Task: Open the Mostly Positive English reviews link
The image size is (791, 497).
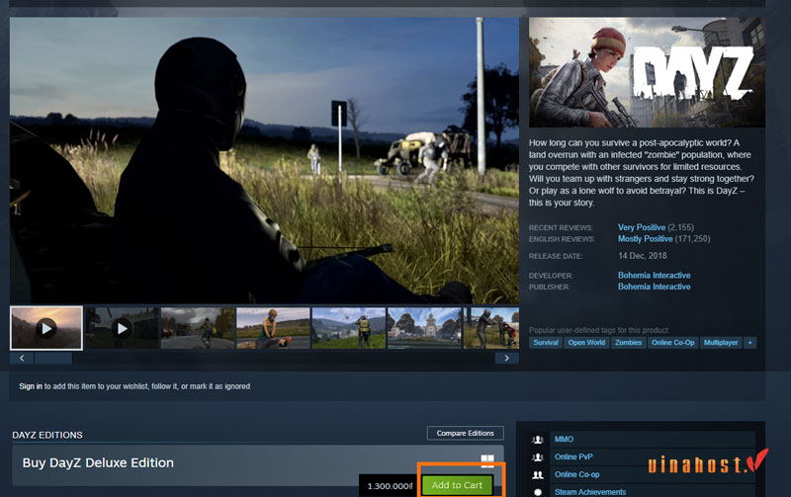Action: (x=646, y=239)
